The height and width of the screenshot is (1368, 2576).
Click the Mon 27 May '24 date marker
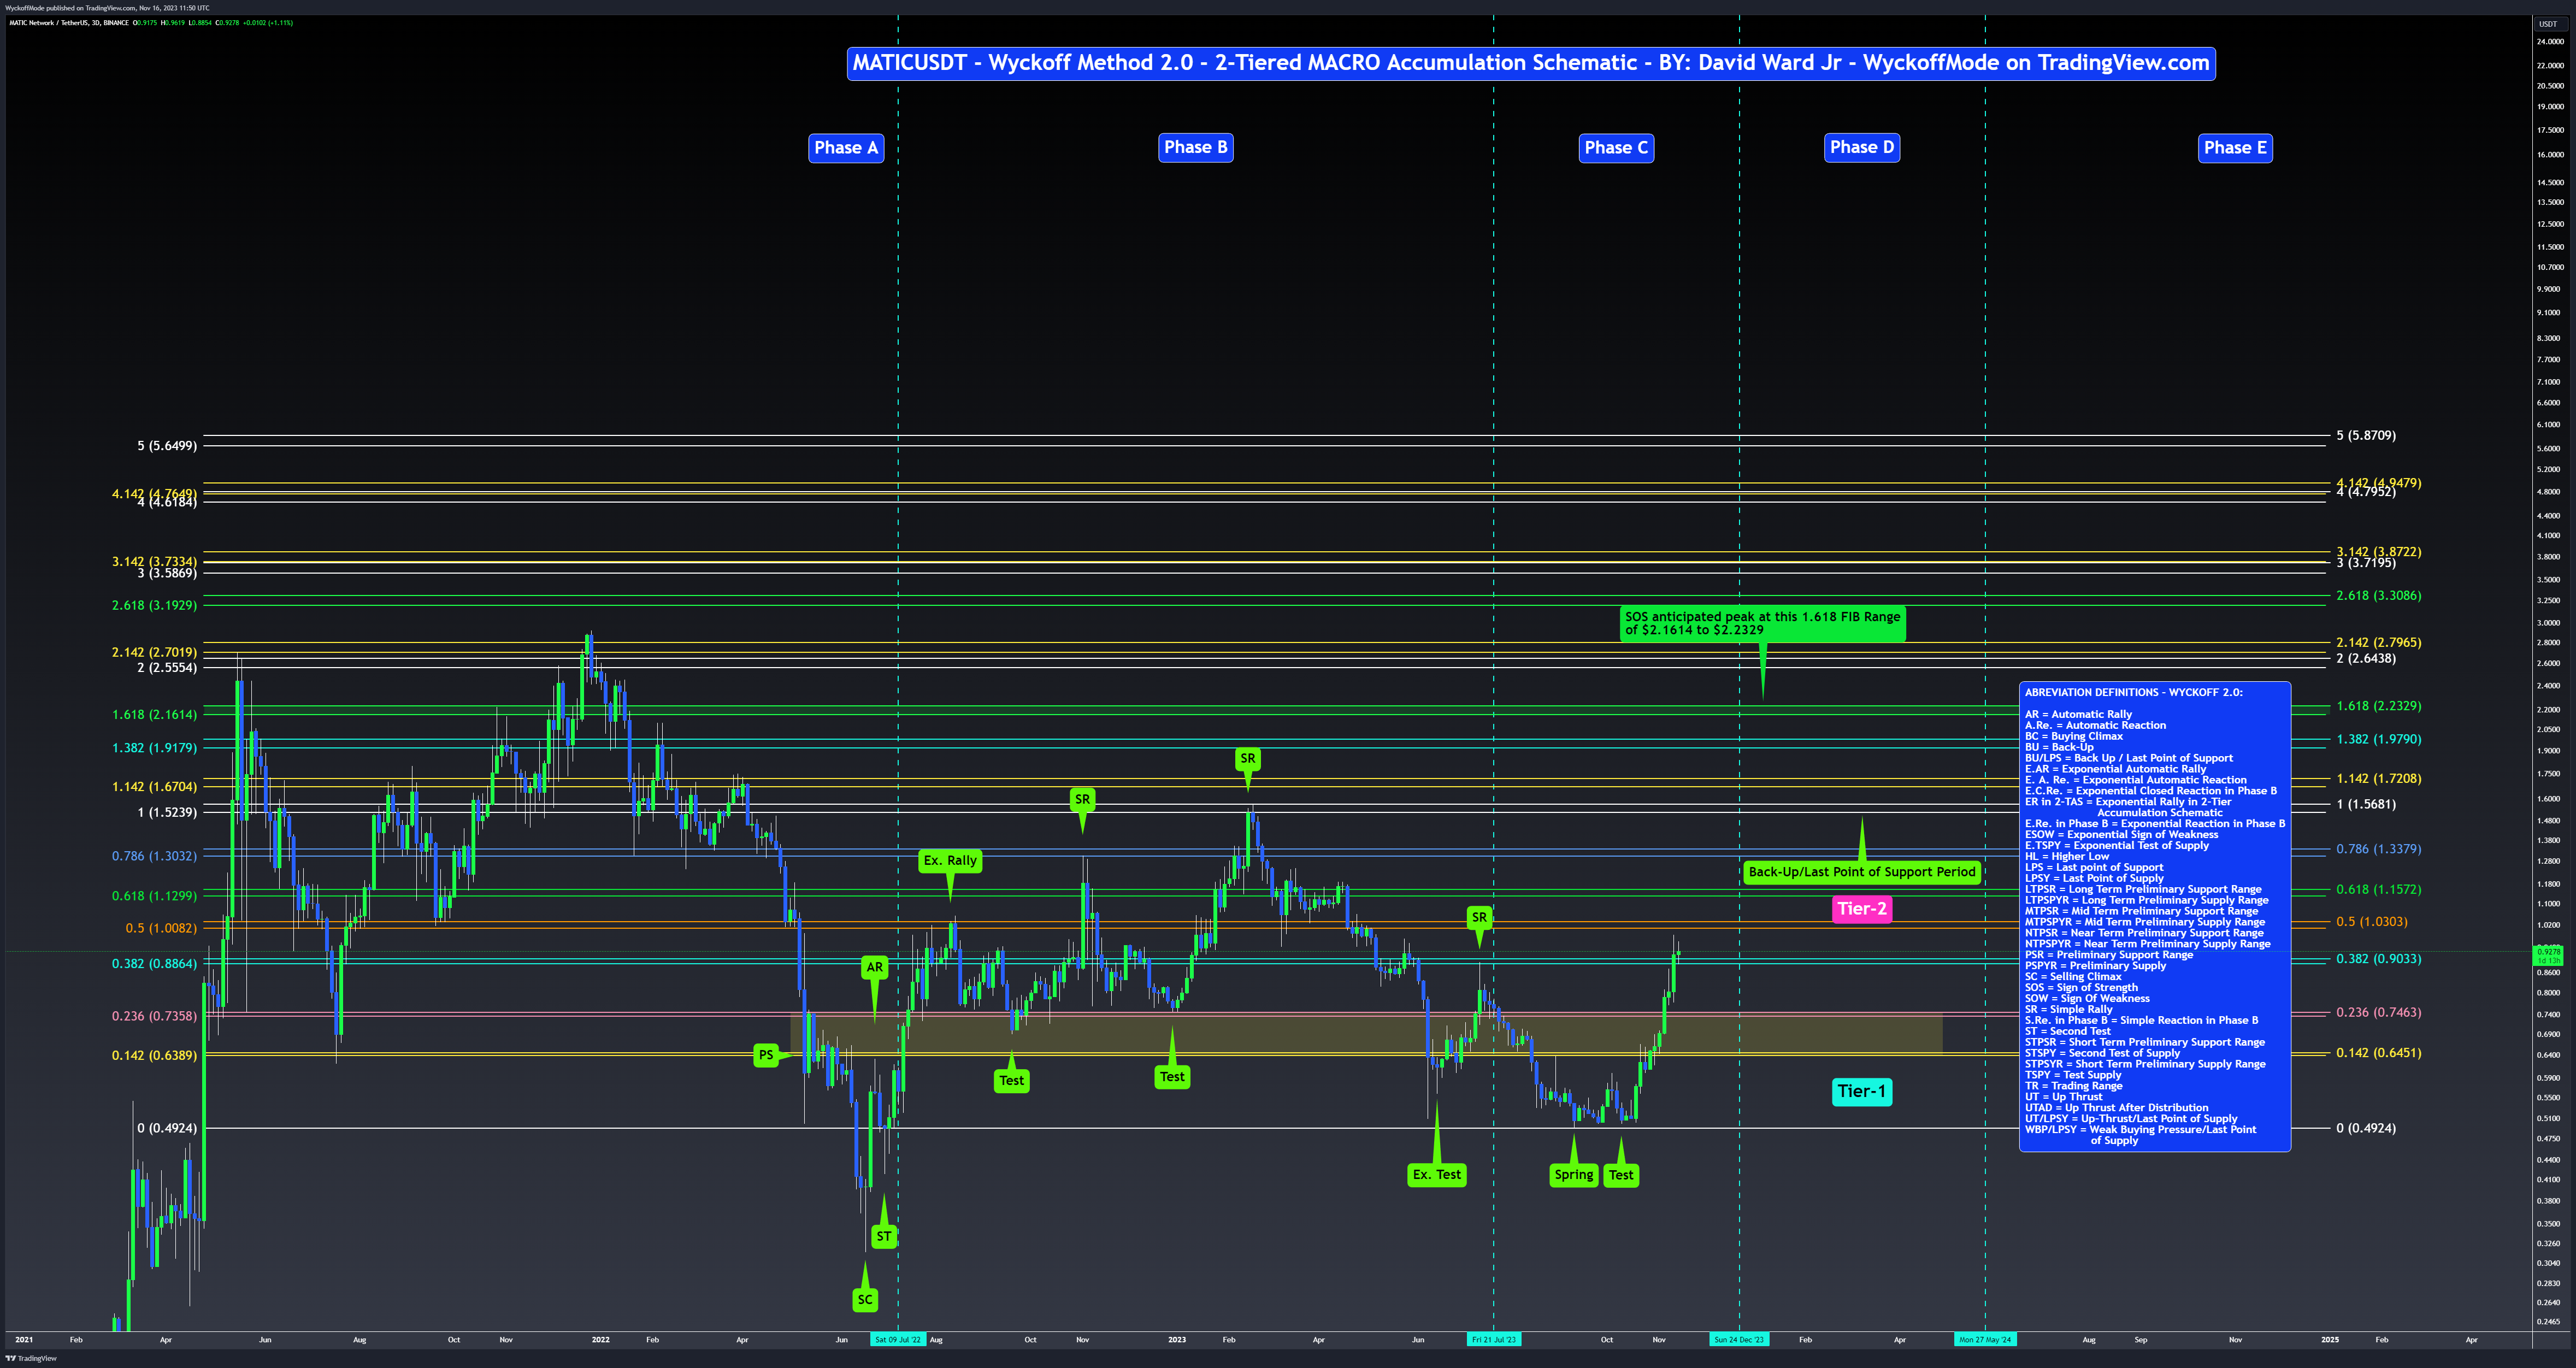[x=1985, y=1339]
